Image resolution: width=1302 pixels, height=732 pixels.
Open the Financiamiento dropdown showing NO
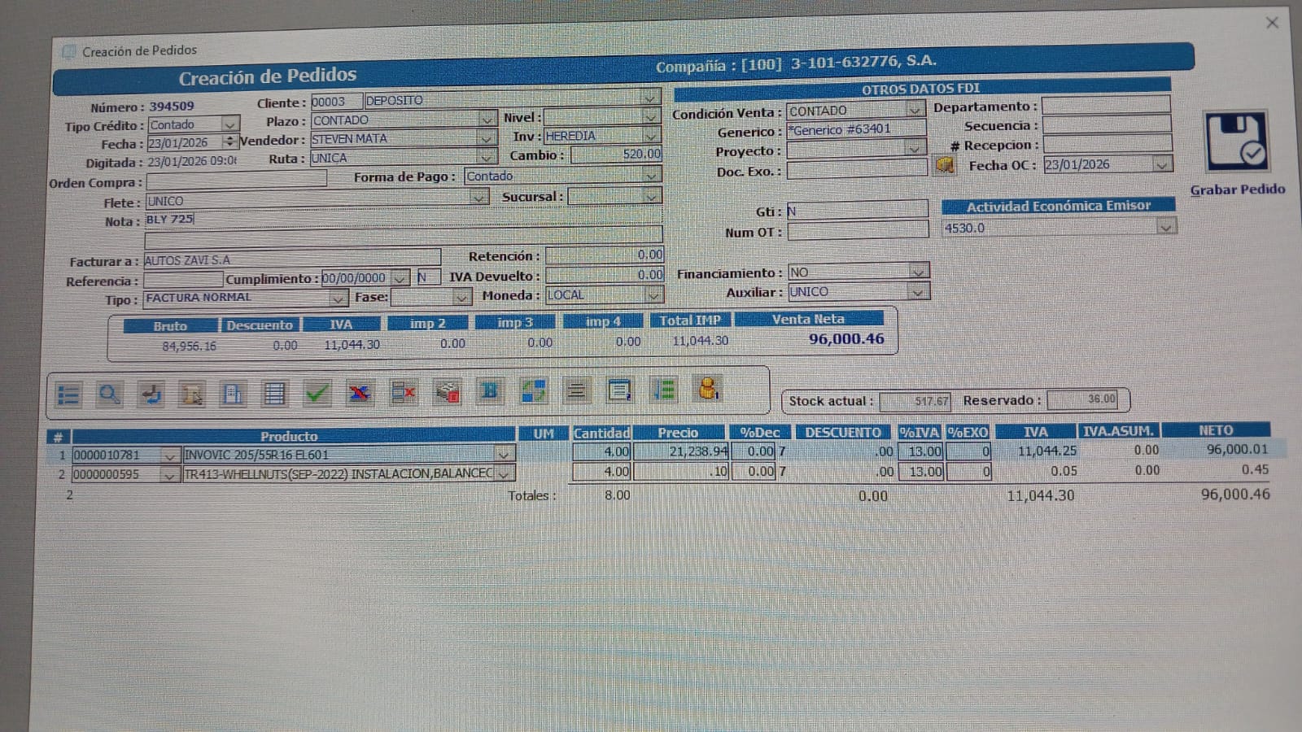[919, 272]
